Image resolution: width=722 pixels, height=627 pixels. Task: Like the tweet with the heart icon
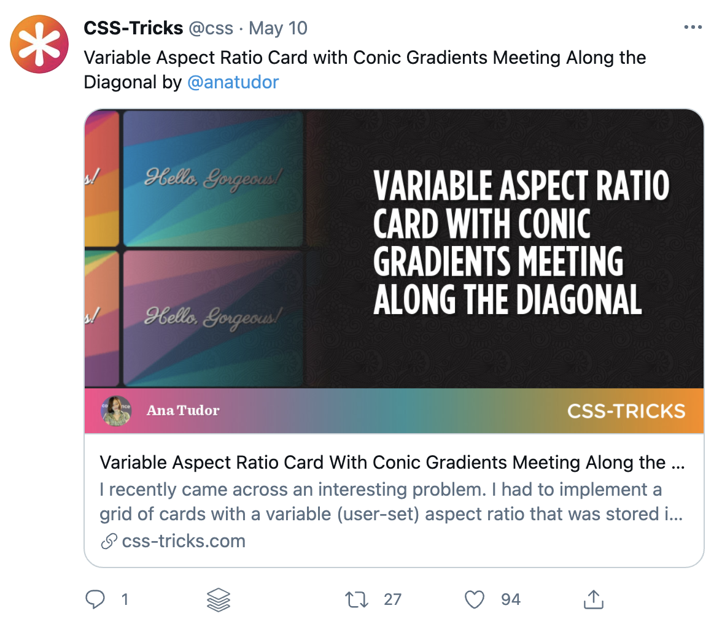pos(474,599)
